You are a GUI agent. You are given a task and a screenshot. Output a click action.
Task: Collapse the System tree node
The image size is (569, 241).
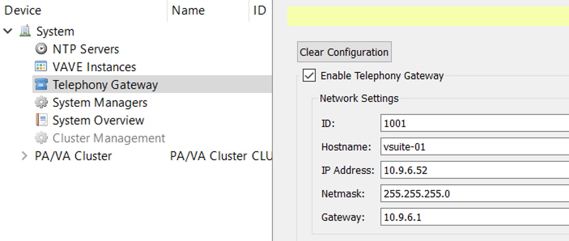click(8, 31)
